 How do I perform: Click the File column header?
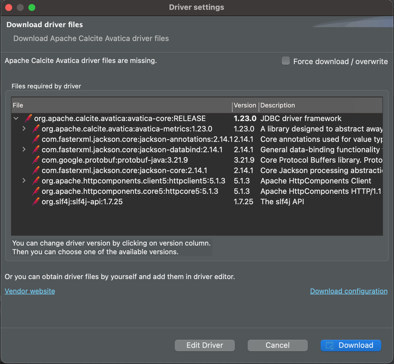click(18, 105)
